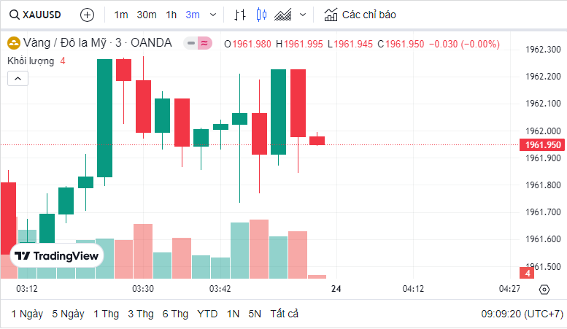The image size is (567, 329).
Task: Toggle the market status pill indicator
Action: click(x=197, y=44)
